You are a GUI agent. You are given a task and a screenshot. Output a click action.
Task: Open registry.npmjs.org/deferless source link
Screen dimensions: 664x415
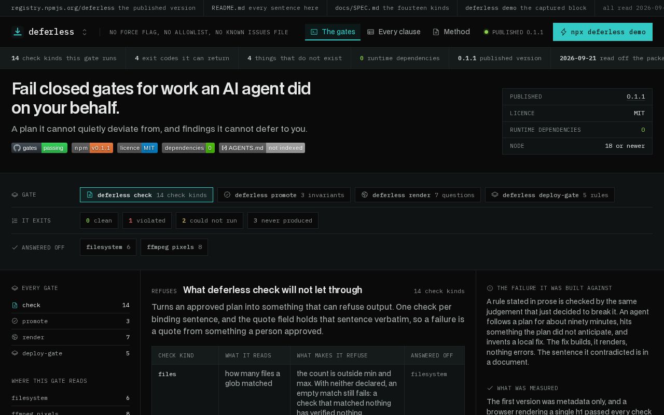(103, 8)
